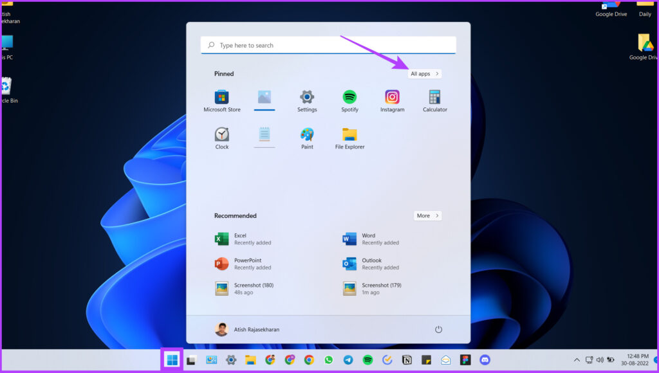Click the search input field
This screenshot has height=373, width=659.
coord(328,45)
